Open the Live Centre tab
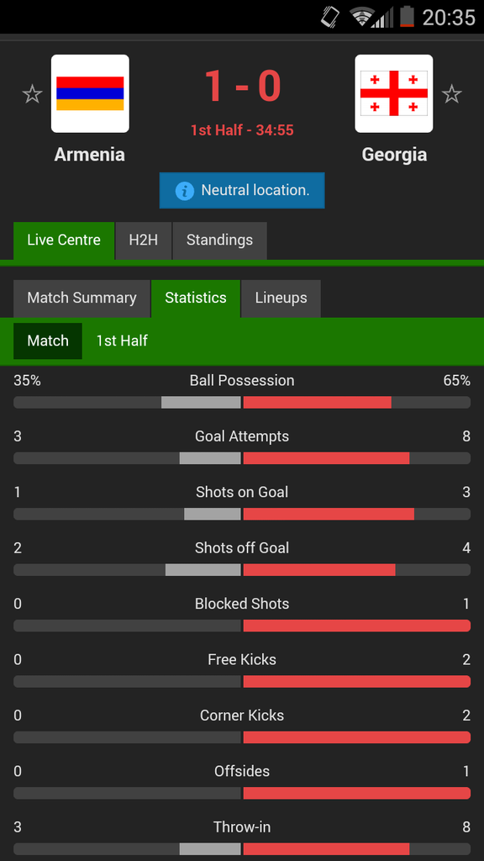This screenshot has height=861, width=484. [x=64, y=240]
